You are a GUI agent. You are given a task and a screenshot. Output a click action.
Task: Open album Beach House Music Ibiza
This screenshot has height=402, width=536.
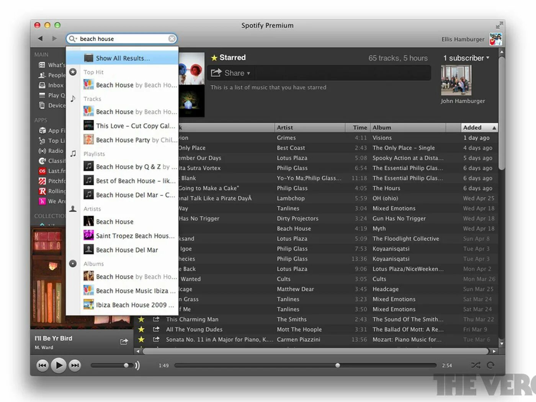(130, 291)
